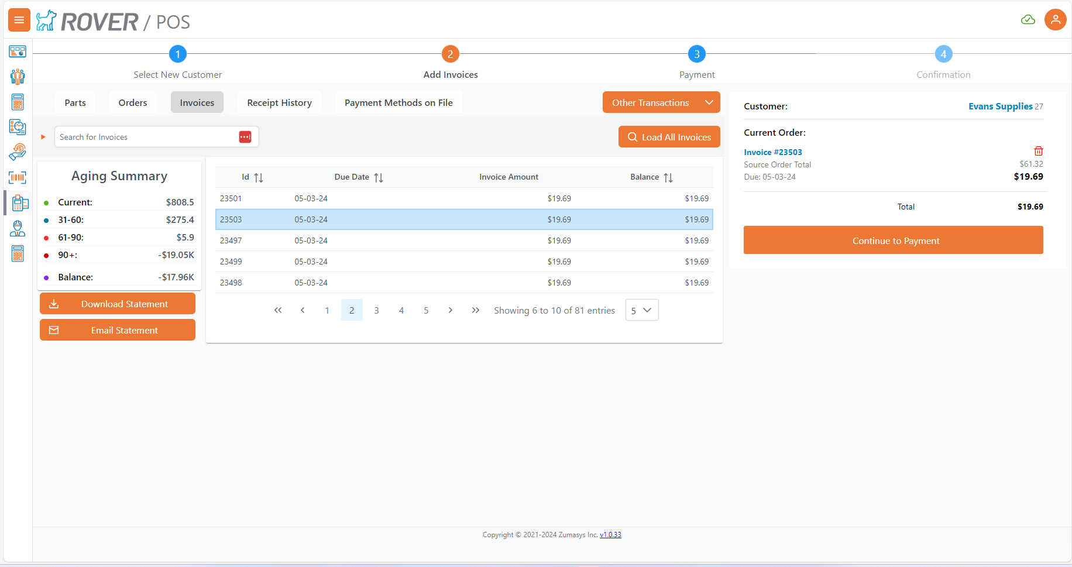Screen dimensions: 1072x567
Task: Click the barcode scanner sidebar icon
Action: [x=18, y=177]
